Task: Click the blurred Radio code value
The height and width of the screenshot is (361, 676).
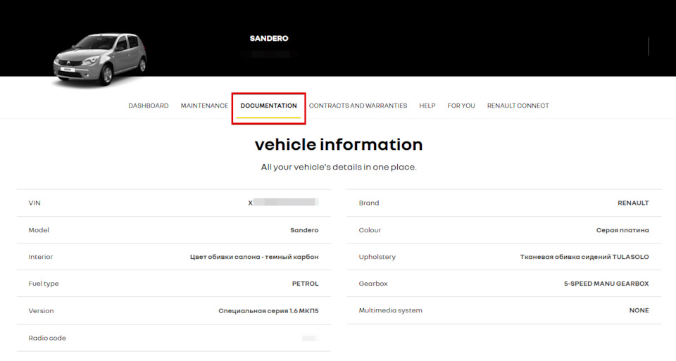Action: (311, 338)
